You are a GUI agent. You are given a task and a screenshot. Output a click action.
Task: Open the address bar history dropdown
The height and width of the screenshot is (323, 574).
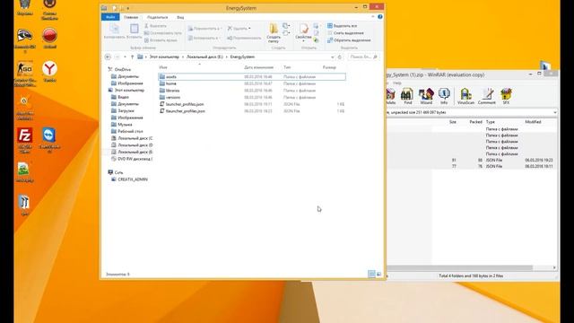click(333, 57)
